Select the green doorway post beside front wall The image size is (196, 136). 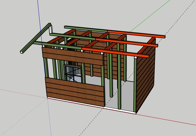pyautogui.click(x=111, y=78)
